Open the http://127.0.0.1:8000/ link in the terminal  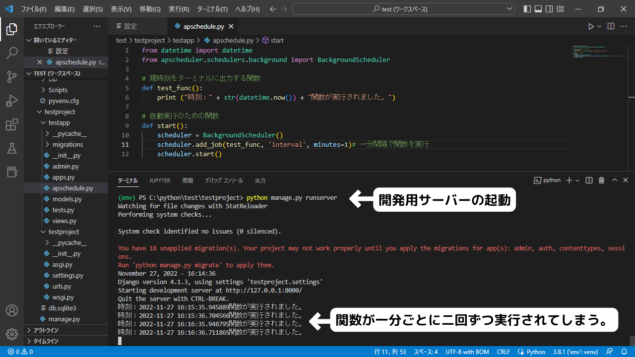[x=264, y=291]
